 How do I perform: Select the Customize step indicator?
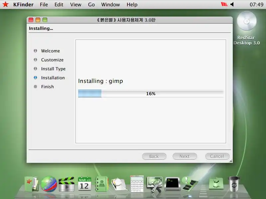coord(35,60)
